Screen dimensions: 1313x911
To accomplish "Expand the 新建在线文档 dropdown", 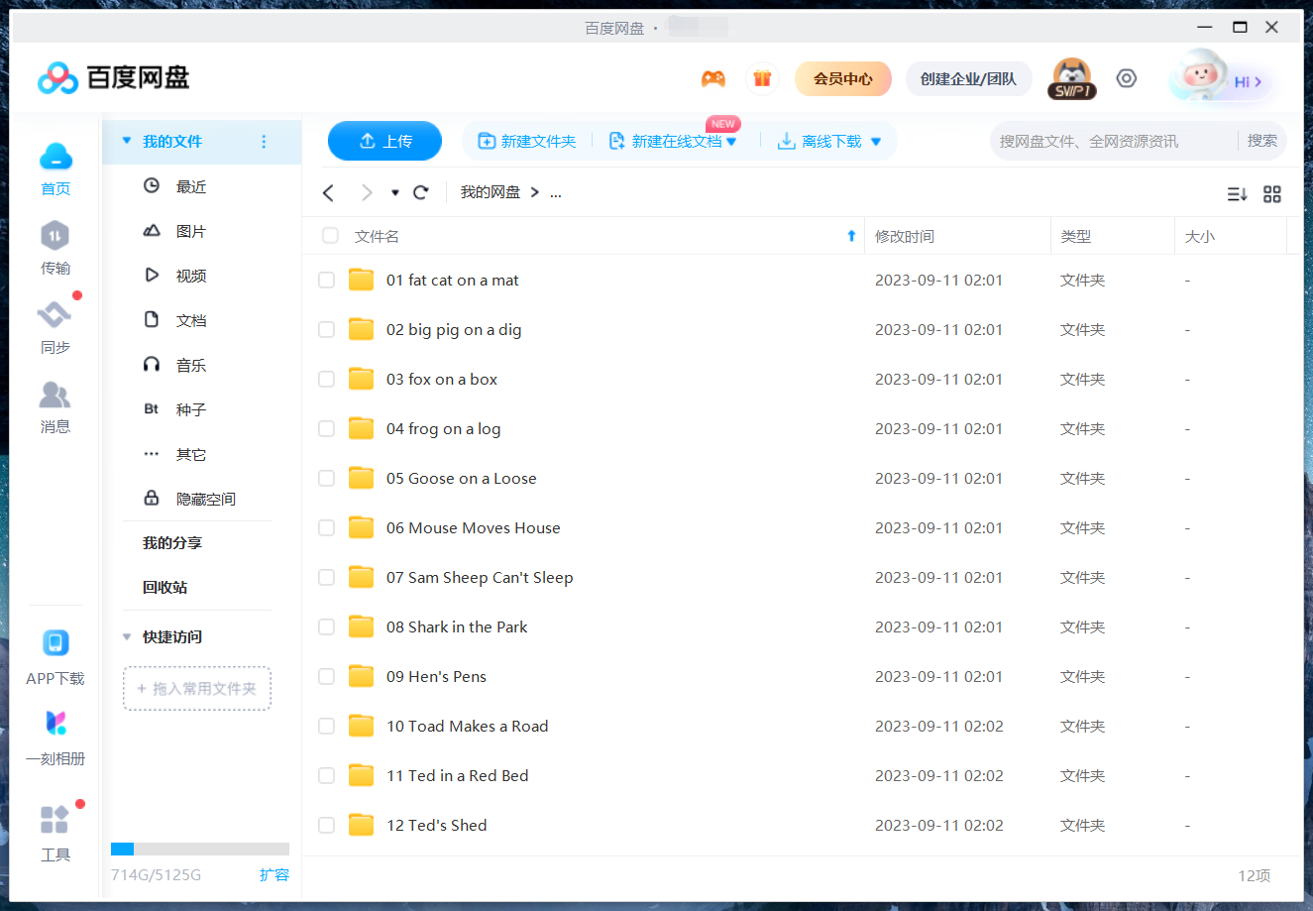I will coord(731,141).
